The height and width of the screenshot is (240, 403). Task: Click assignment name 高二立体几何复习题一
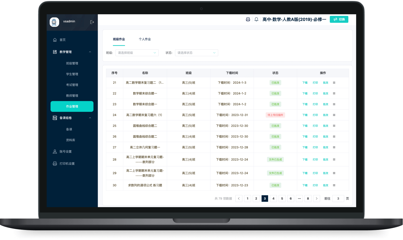click(x=145, y=147)
